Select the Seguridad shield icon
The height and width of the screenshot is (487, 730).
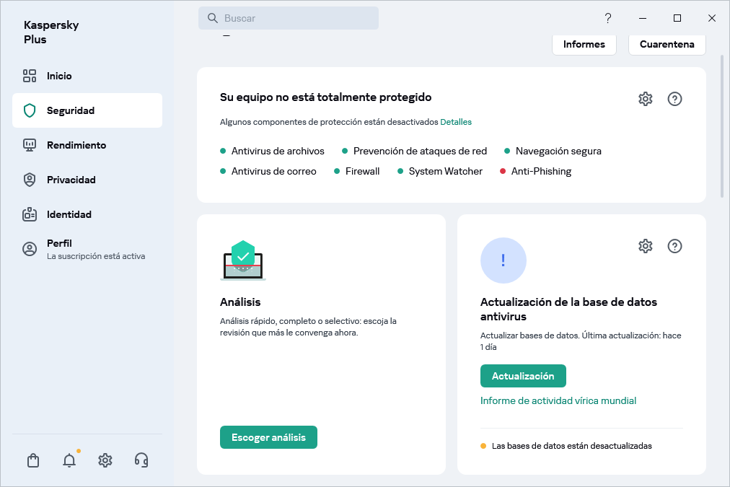(x=29, y=110)
